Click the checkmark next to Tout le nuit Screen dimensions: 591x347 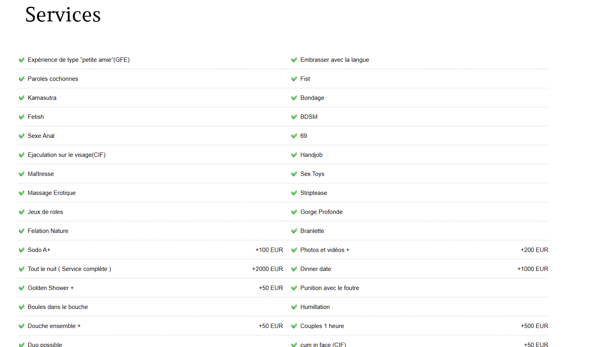click(x=22, y=269)
